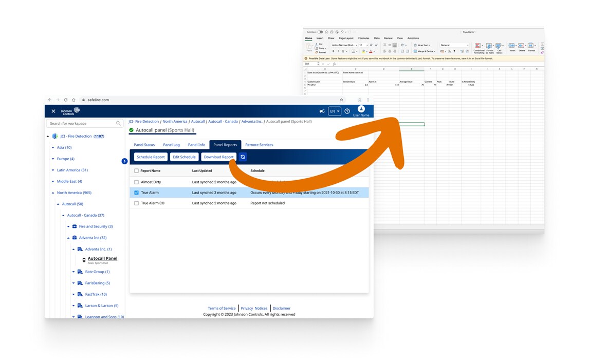
Task: Collapse North America (965) node
Action: pyautogui.click(x=53, y=193)
